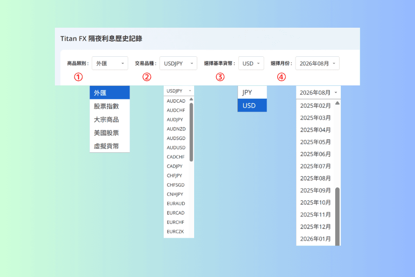
Task: Open the 交易品種 dropdown showing USDJPY
Action: [178, 63]
